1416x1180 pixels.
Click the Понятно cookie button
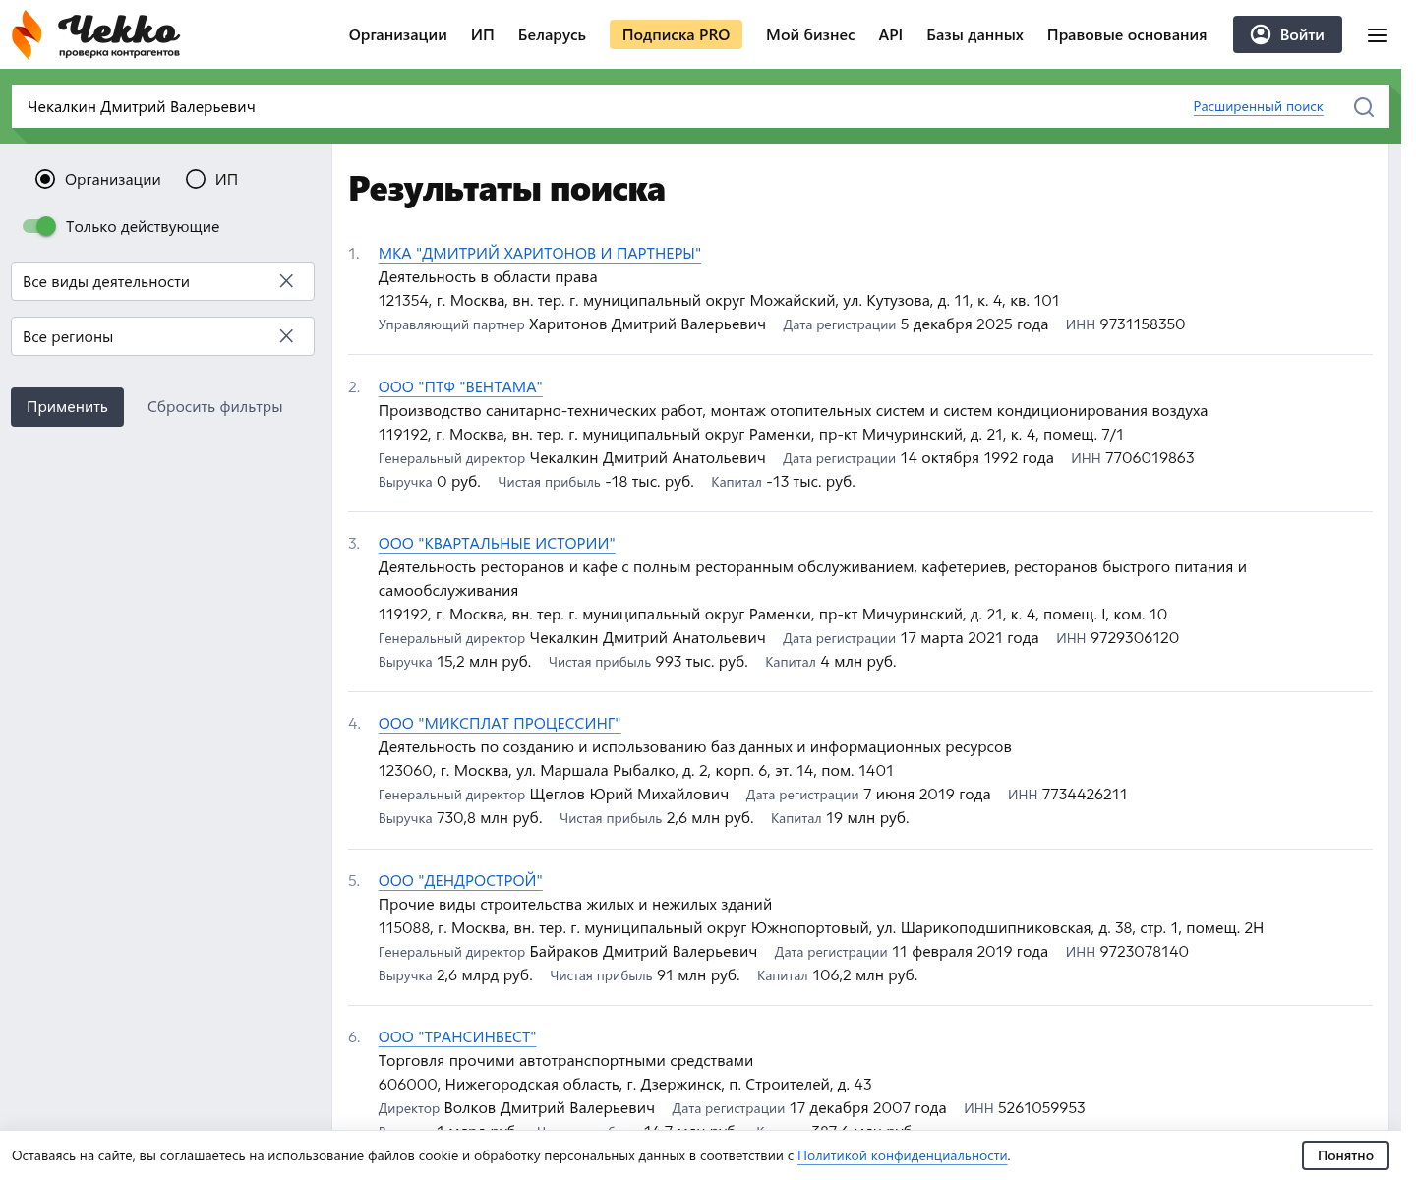coord(1345,1155)
